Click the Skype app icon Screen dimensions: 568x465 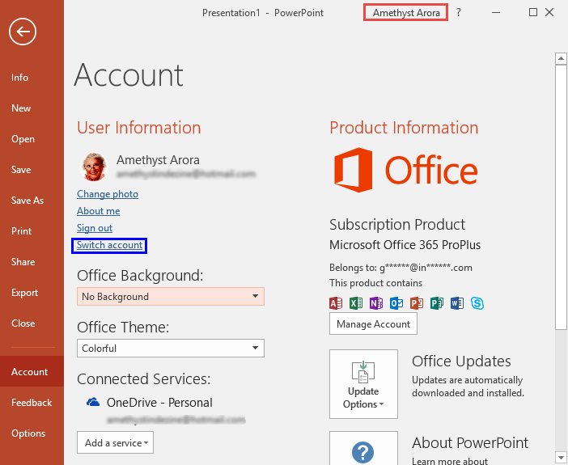pos(477,303)
